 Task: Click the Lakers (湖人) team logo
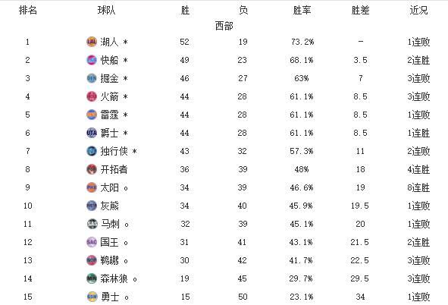pyautogui.click(x=92, y=42)
